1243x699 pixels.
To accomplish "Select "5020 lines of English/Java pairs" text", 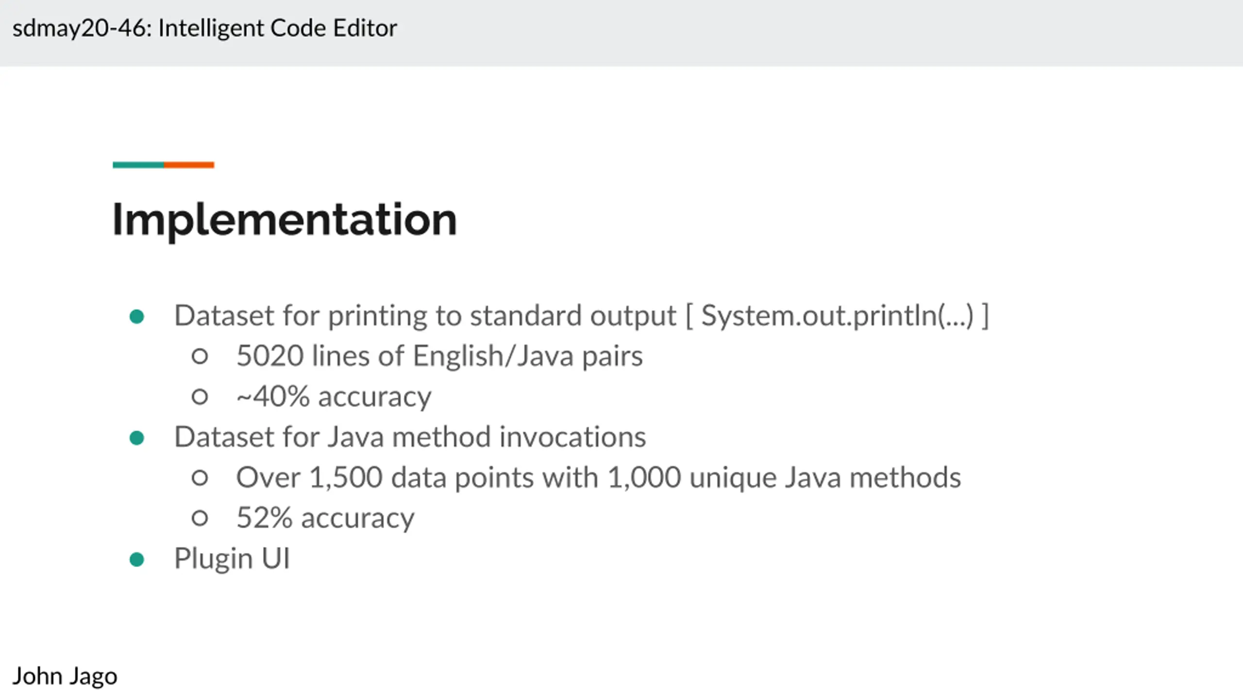I will [439, 356].
